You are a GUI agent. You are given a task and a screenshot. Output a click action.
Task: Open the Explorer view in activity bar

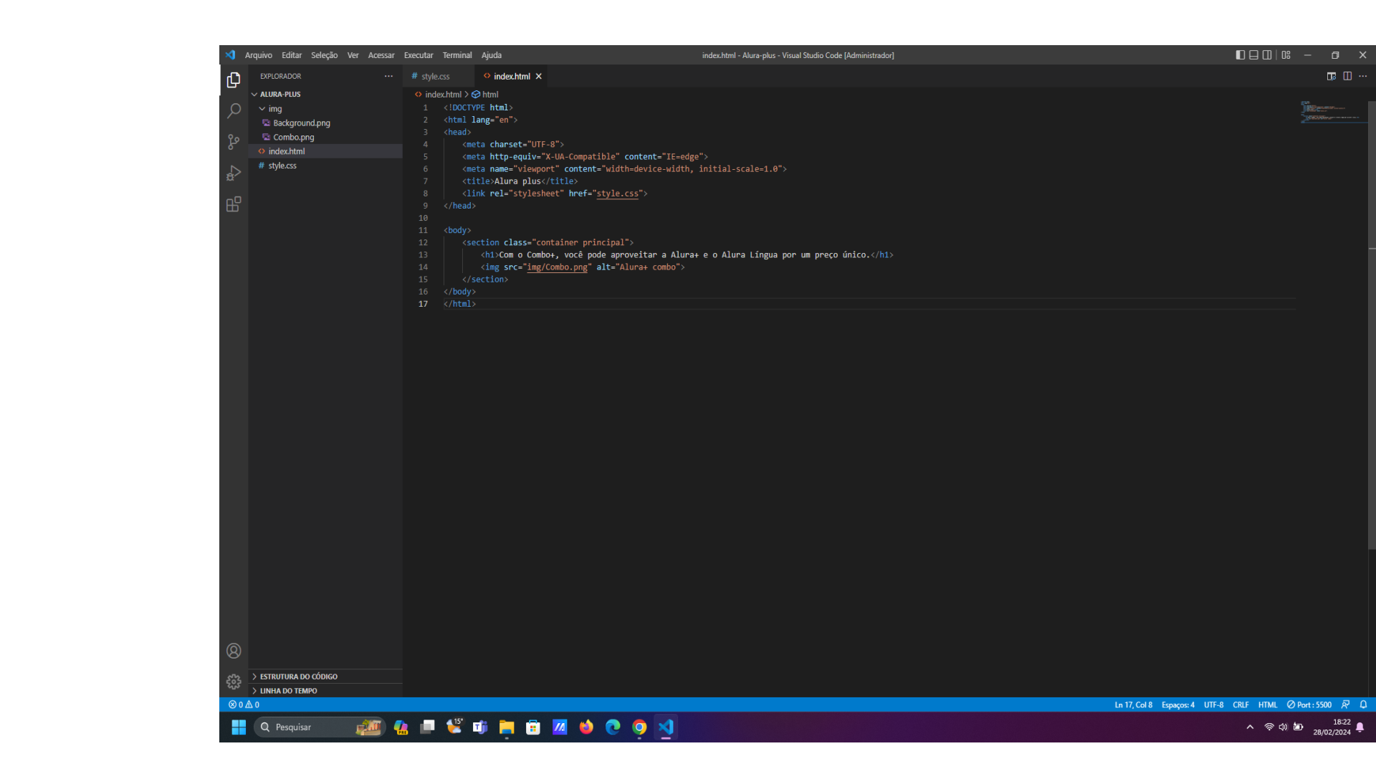coord(234,80)
